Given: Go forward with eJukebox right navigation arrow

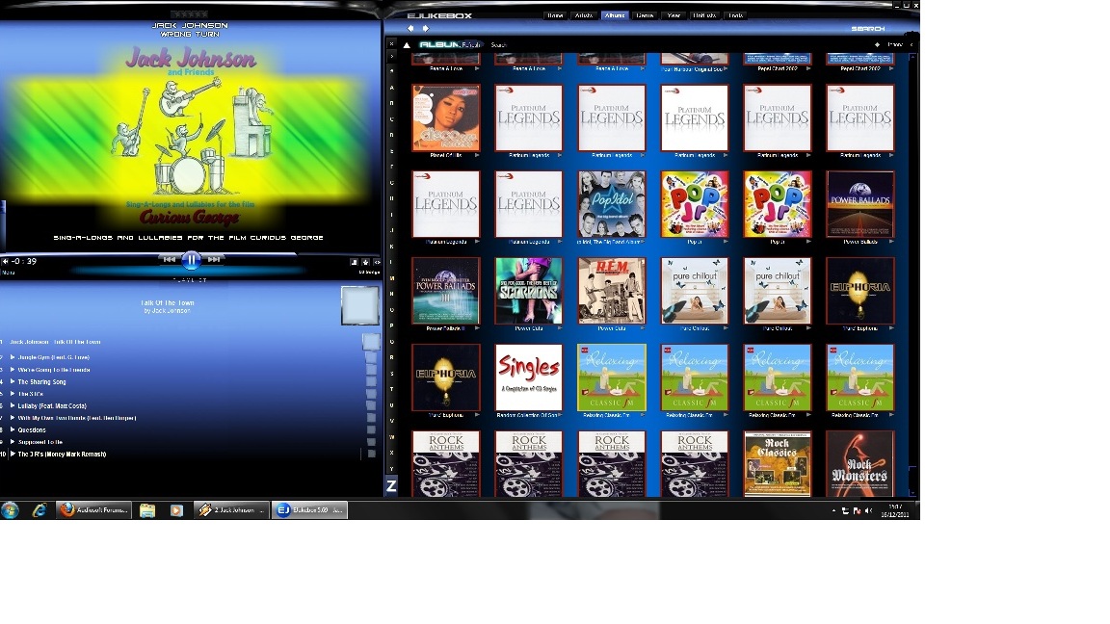Looking at the screenshot, I should [426, 28].
